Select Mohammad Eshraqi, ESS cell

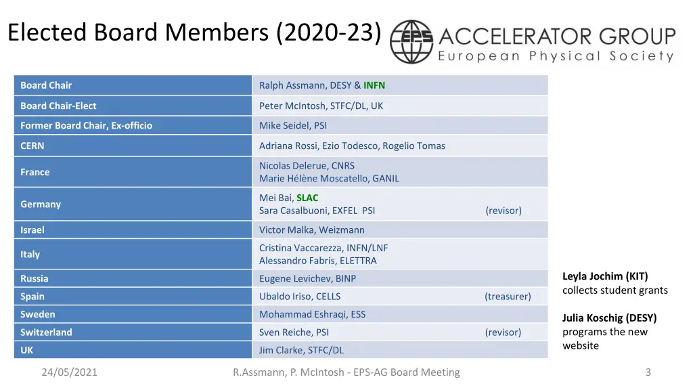click(401, 314)
